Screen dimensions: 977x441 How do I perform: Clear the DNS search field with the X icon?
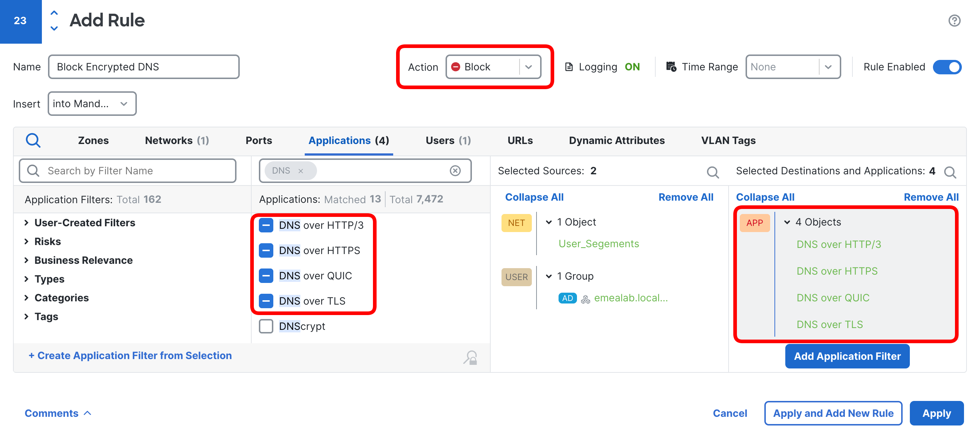[x=455, y=171]
